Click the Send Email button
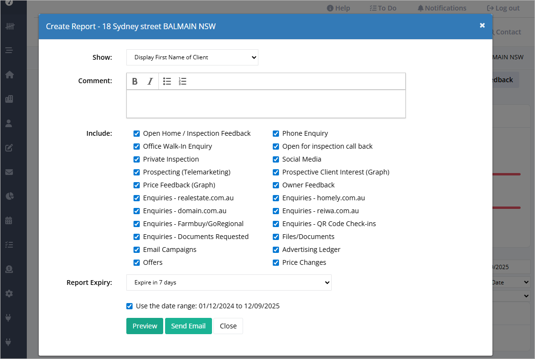Viewport: 535px width, 359px height. 189,326
